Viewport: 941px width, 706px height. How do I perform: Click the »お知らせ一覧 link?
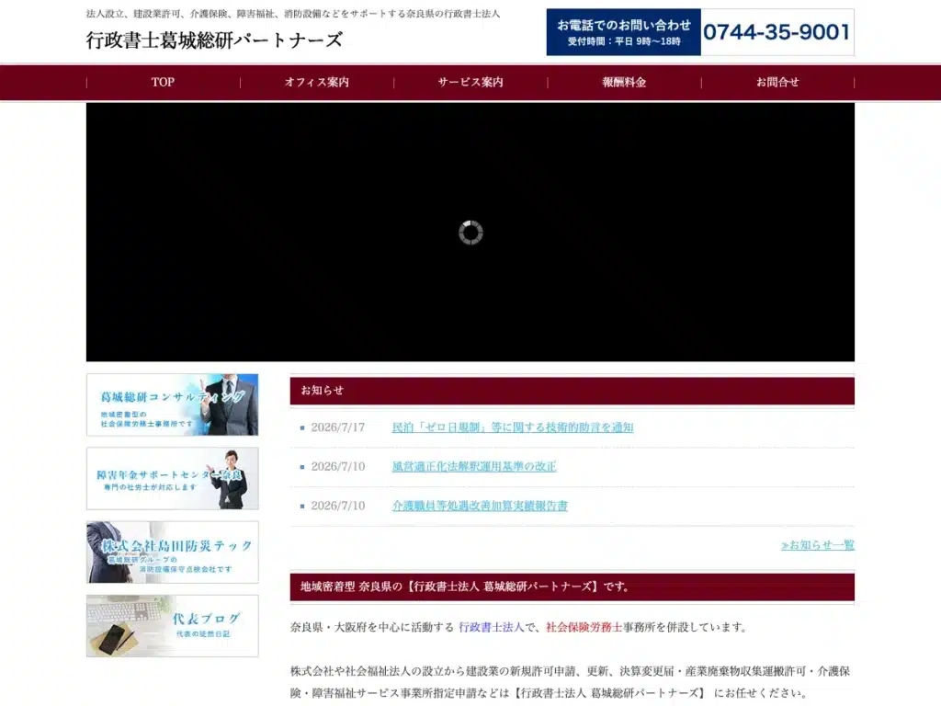(x=817, y=545)
